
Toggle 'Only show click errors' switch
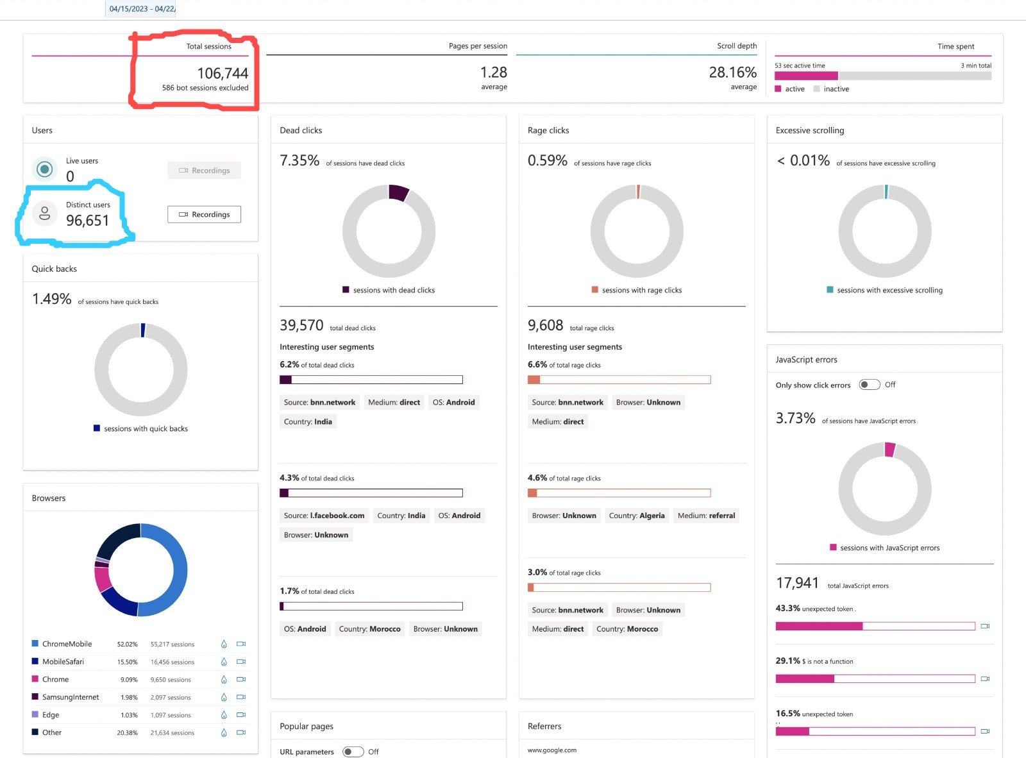click(870, 385)
